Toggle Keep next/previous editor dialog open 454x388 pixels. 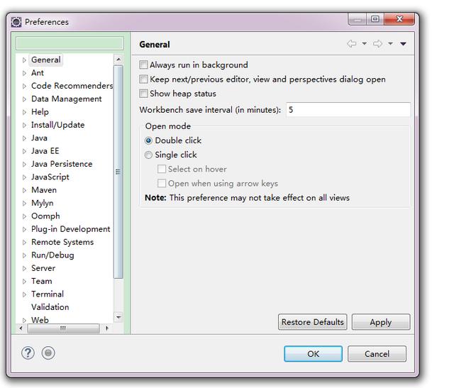click(x=143, y=79)
